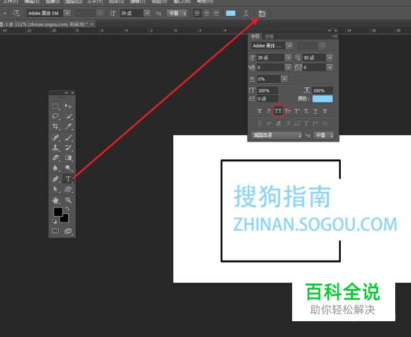Screen dimensions: 411x337
Task: Set right text alignment in options bar
Action: pyautogui.click(x=216, y=13)
